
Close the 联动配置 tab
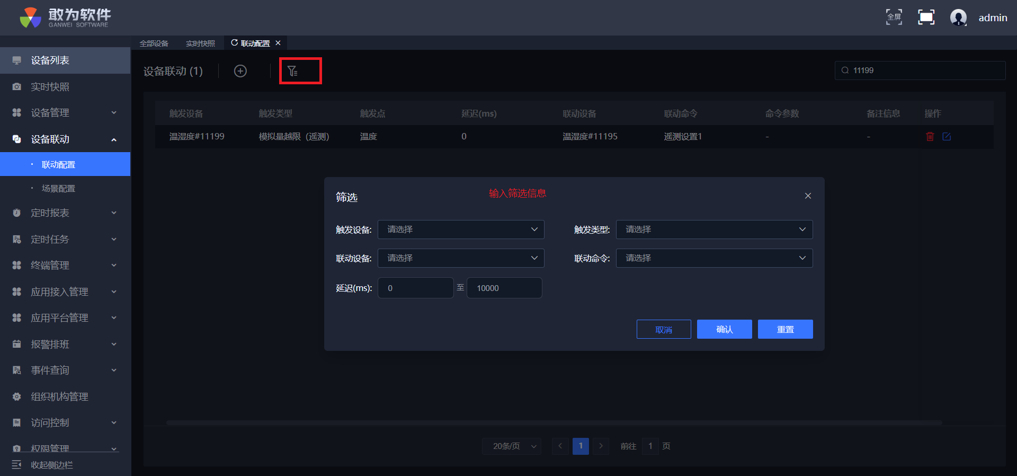click(278, 43)
